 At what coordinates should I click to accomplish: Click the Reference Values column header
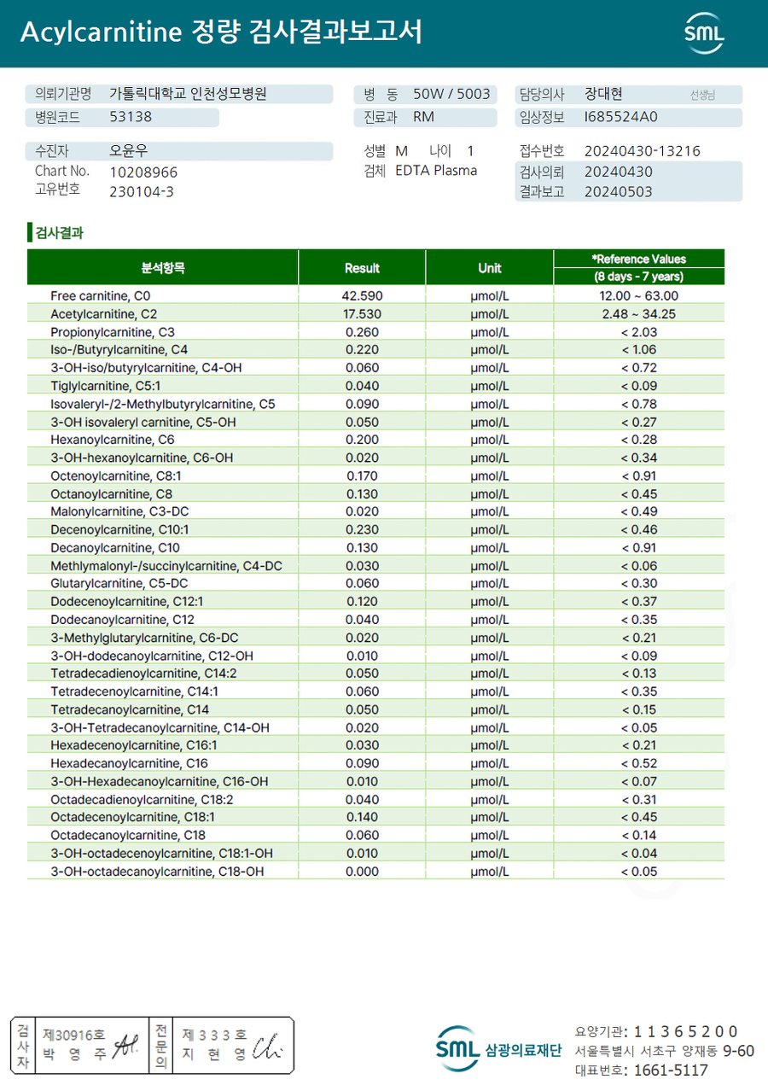639,267
